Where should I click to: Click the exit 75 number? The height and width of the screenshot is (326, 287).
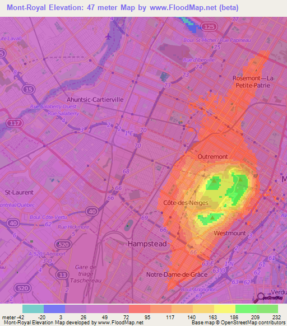pos(217,47)
